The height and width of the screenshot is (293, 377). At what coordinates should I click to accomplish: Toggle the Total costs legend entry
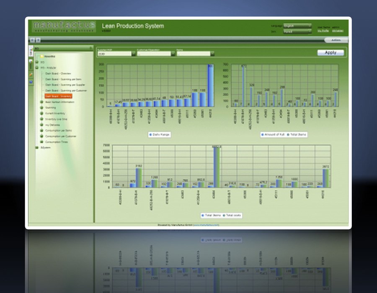(232, 216)
